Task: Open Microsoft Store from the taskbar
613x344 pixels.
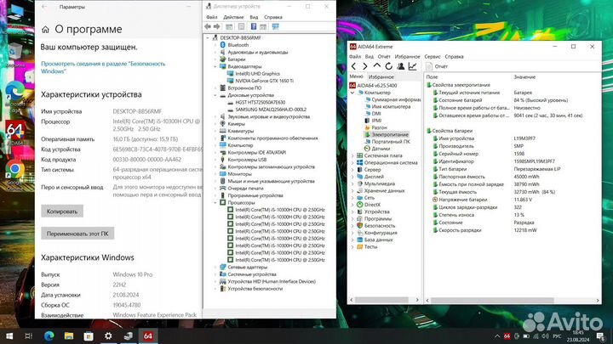Action: [x=89, y=336]
